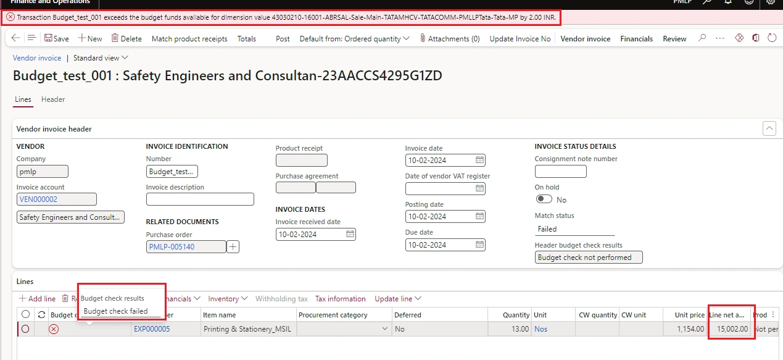This screenshot has height=360, width=783.
Task: Click the Match status Failed field
Action: [x=575, y=229]
